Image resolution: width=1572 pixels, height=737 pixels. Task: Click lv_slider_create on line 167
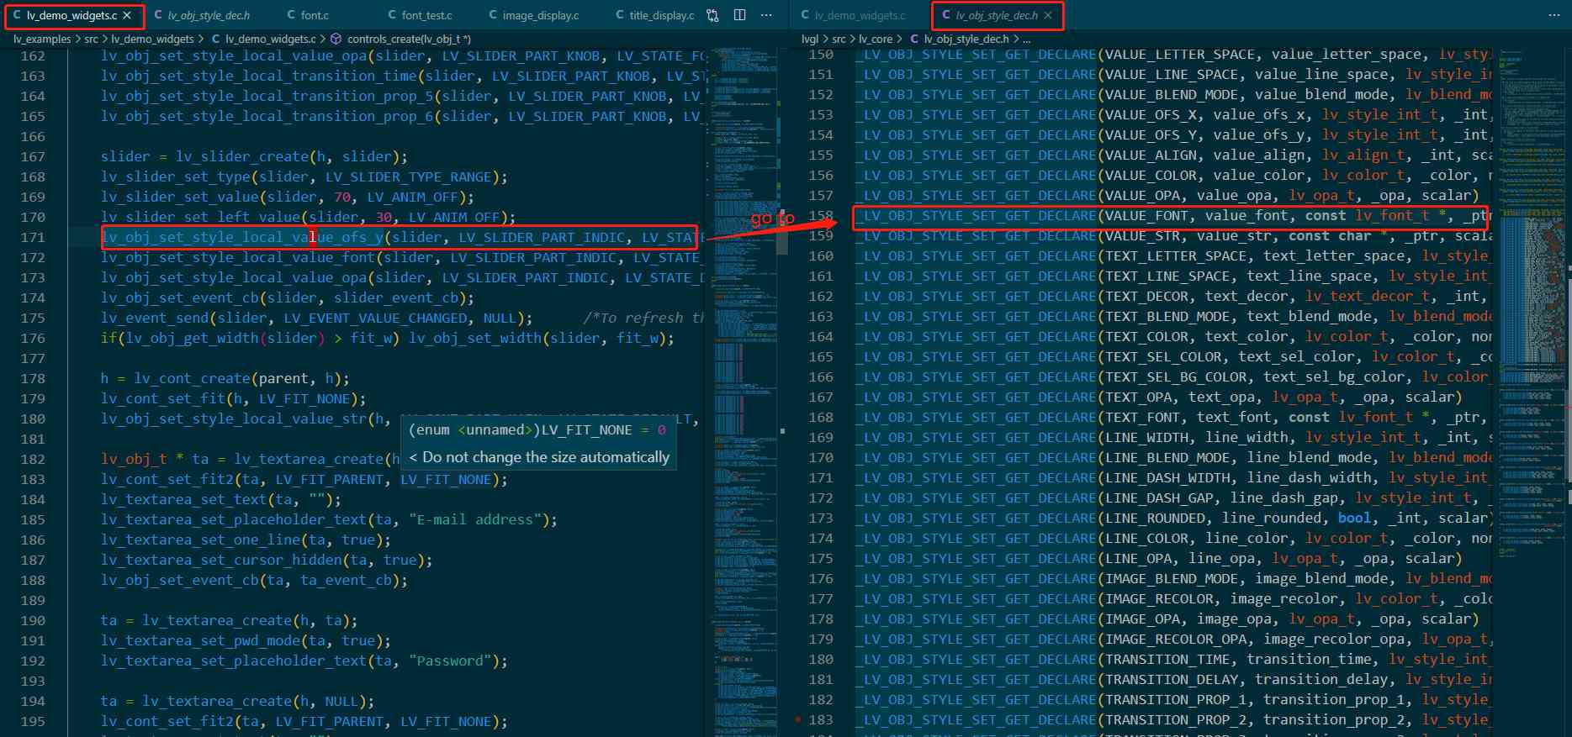point(242,157)
